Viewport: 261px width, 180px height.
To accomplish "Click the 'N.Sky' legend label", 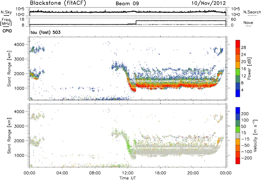I will [6, 12].
